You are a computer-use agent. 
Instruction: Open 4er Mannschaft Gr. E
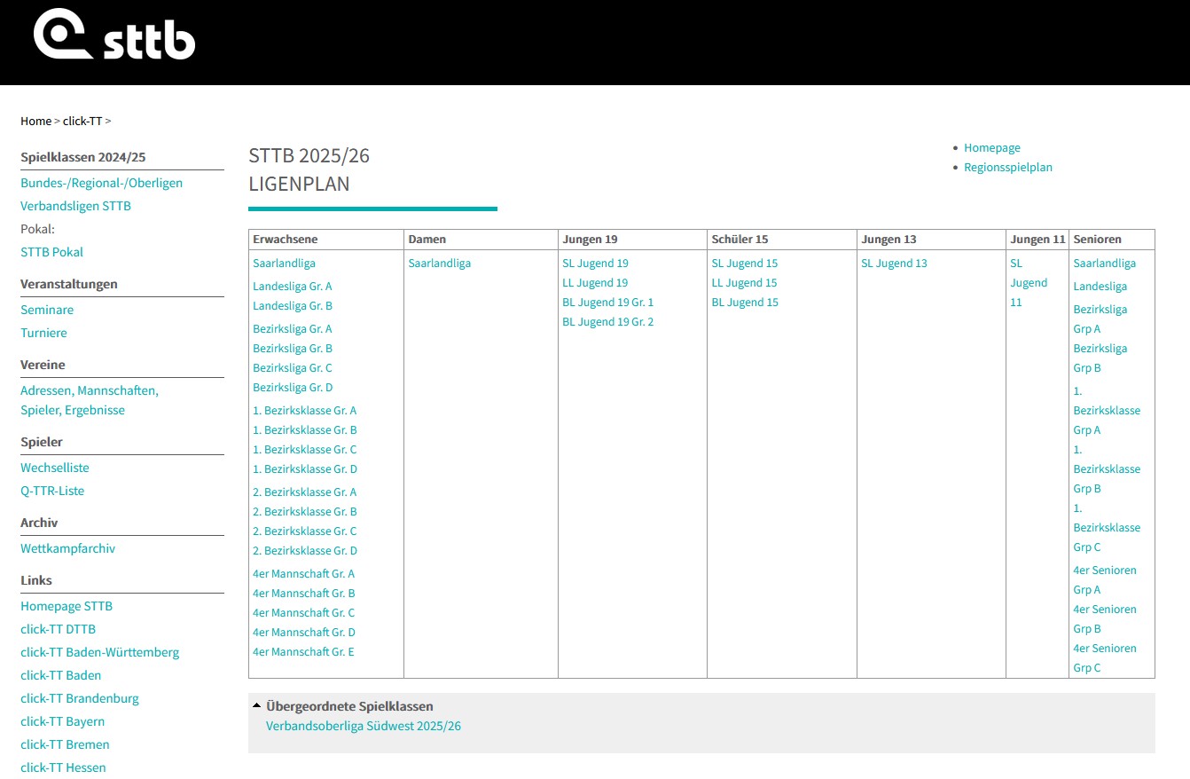tap(303, 652)
